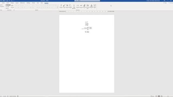Image resolution: width=173 pixels, height=97 pixels.
Task: Save the document from Quick Access Toolbar
Action: (7, 1)
